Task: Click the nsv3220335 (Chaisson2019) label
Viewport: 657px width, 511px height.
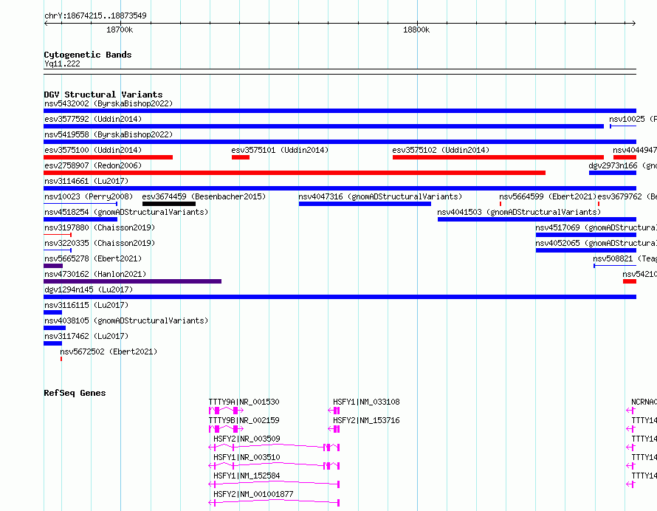Action: [100, 243]
